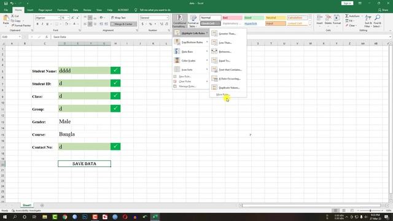Open Sort & Filter tool
Image resolution: width=393 pixels, height=221 pixels.
[368, 21]
